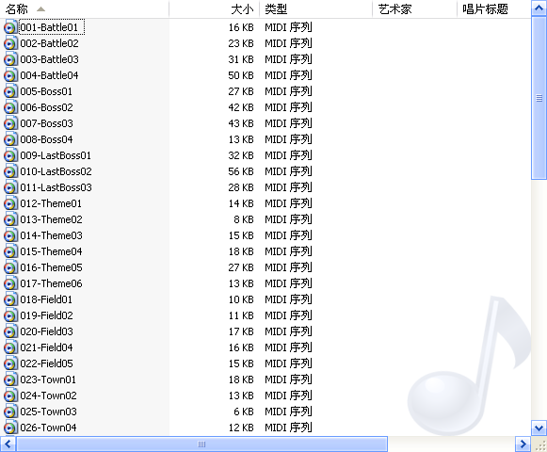Select the icon next to 003-Battle03

[10, 59]
